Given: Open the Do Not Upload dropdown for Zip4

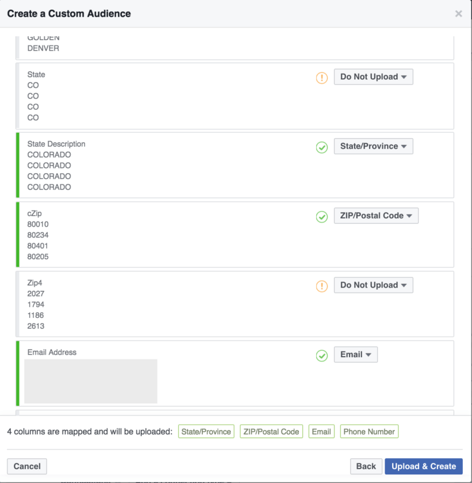Looking at the screenshot, I should pos(373,285).
